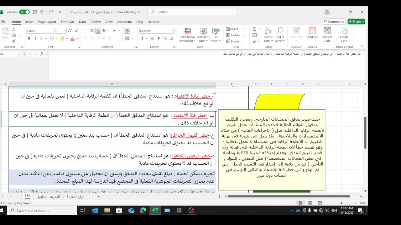
Task: Switch to the Formulas tab
Action: (x=68, y=22)
